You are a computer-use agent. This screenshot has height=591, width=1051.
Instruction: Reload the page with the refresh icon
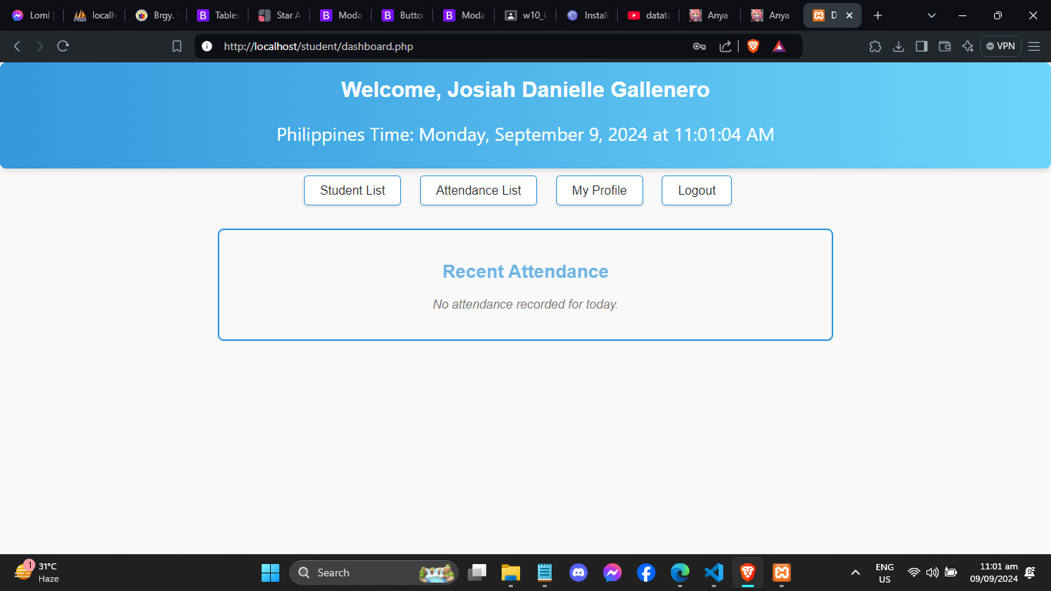pos(63,46)
